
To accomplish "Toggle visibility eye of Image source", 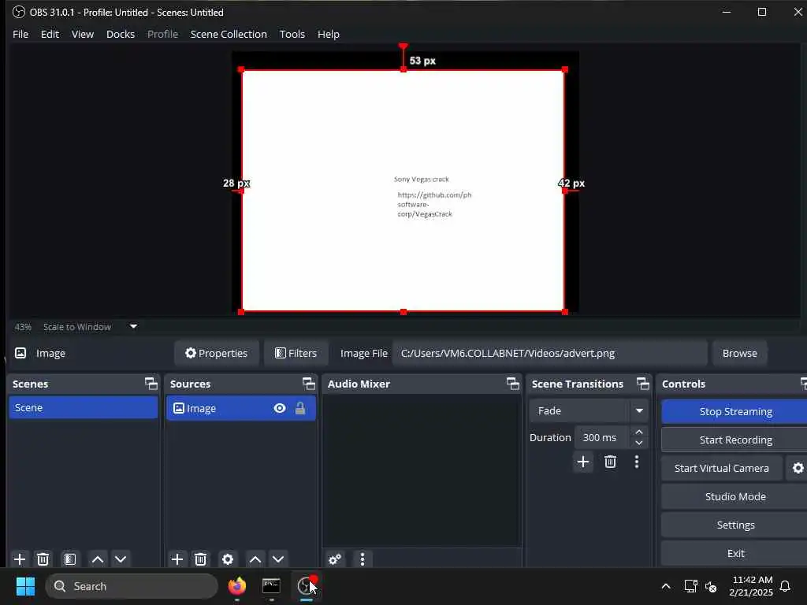I will (x=280, y=409).
